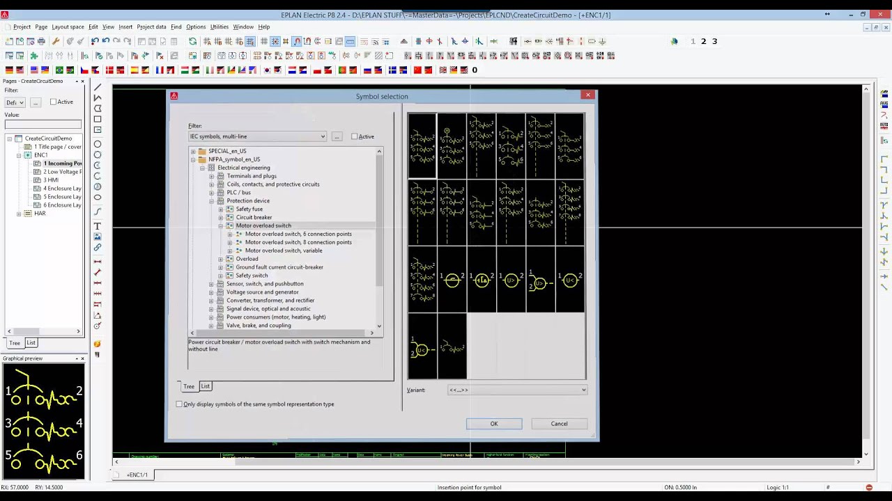The height and width of the screenshot is (501, 892).
Task: Switch to List tab in Symbol selection
Action: [205, 386]
